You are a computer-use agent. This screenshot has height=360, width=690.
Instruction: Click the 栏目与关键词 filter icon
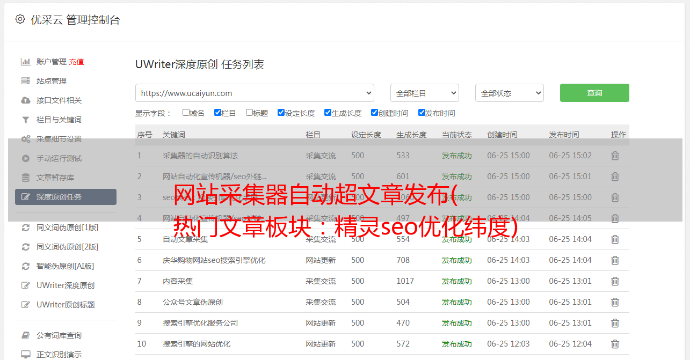[25, 120]
